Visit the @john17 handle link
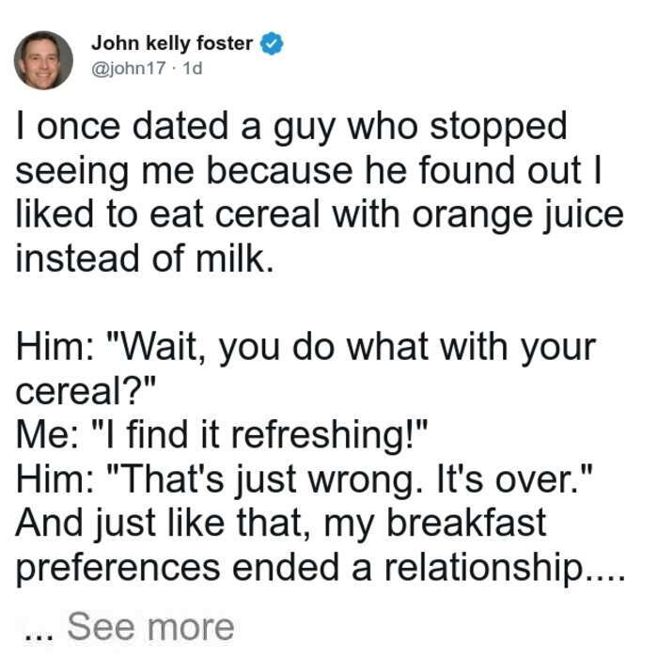Screen dimensions: 658x658 click(x=129, y=68)
